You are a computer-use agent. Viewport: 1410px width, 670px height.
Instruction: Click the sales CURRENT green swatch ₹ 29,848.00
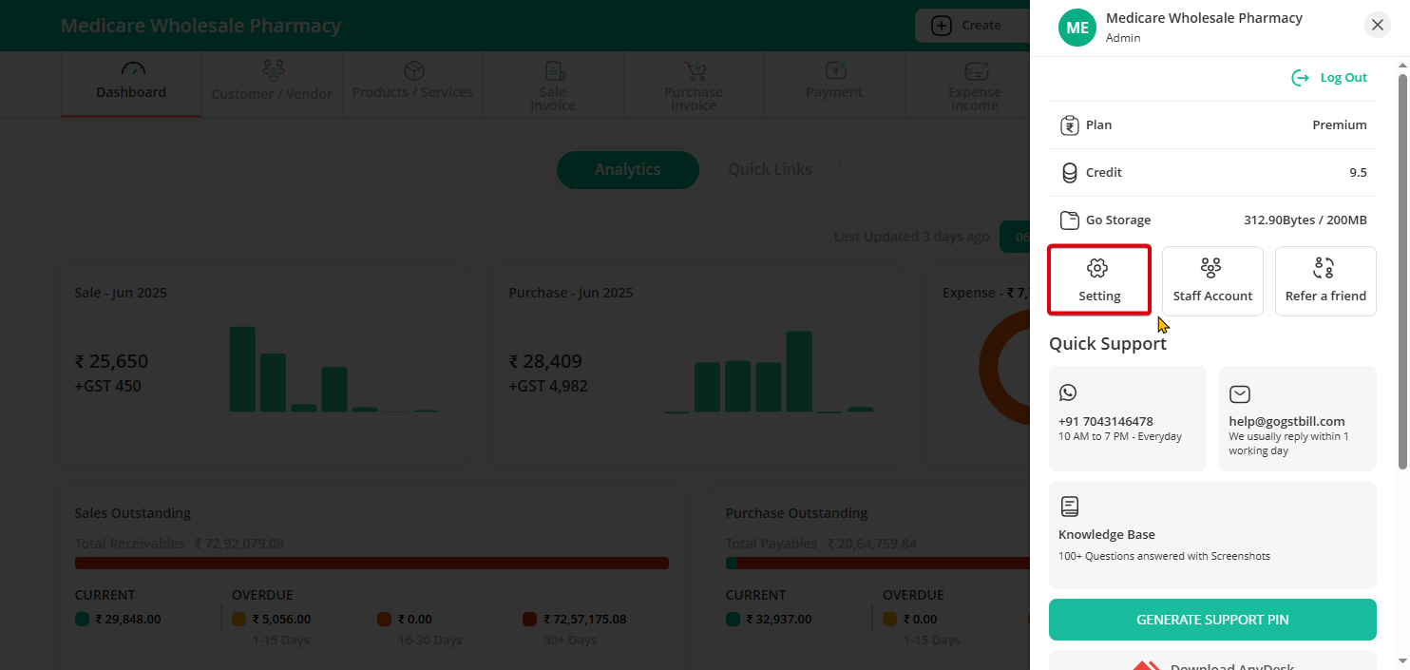[82, 620]
